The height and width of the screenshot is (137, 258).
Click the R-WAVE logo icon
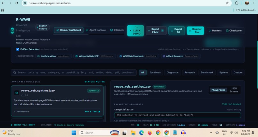[12, 30]
